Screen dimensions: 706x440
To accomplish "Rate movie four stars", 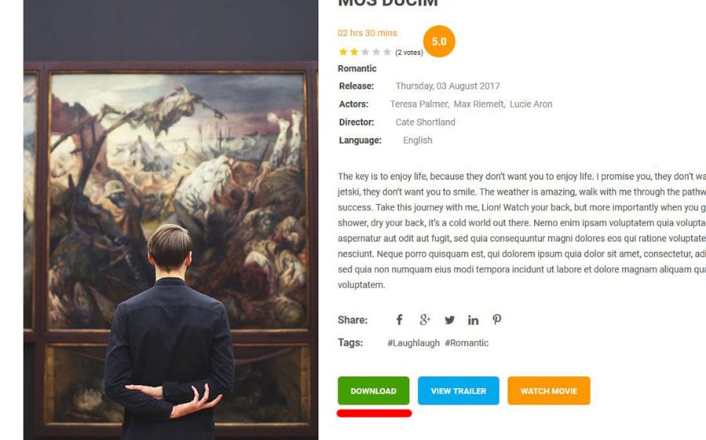I will pyautogui.click(x=376, y=52).
